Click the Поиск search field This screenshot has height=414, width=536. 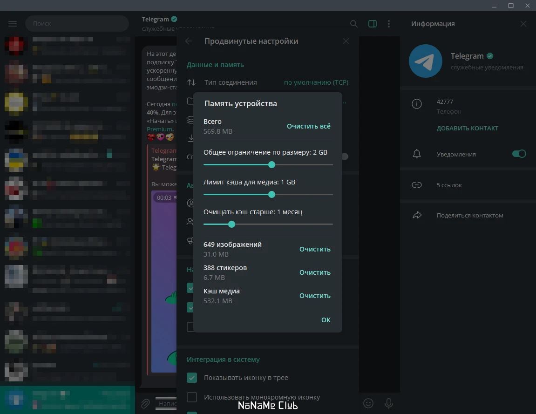coord(77,24)
